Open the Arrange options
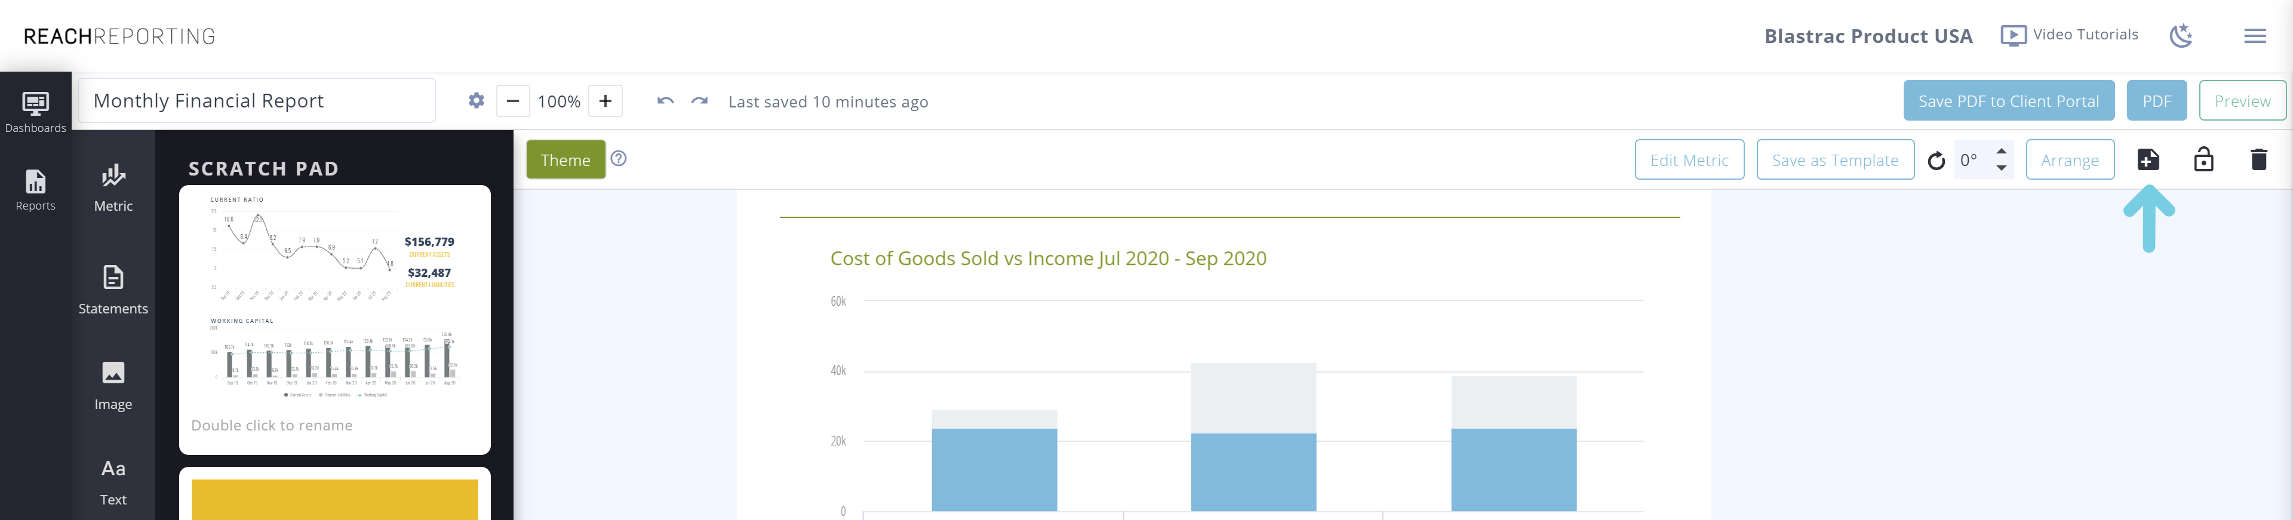 [x=2070, y=160]
